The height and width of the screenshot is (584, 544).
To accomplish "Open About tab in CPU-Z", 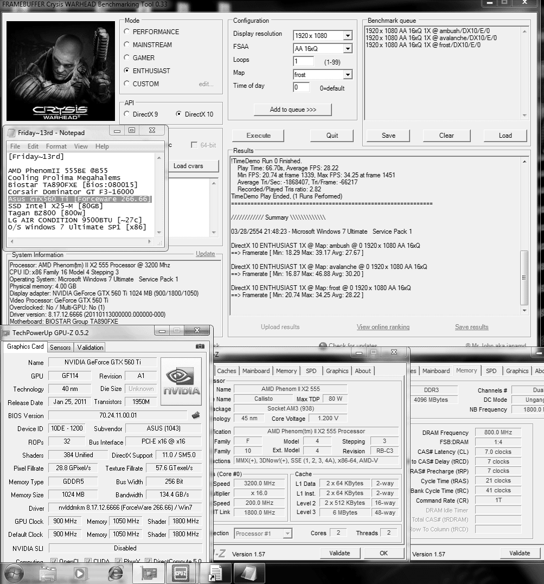I will 362,371.
